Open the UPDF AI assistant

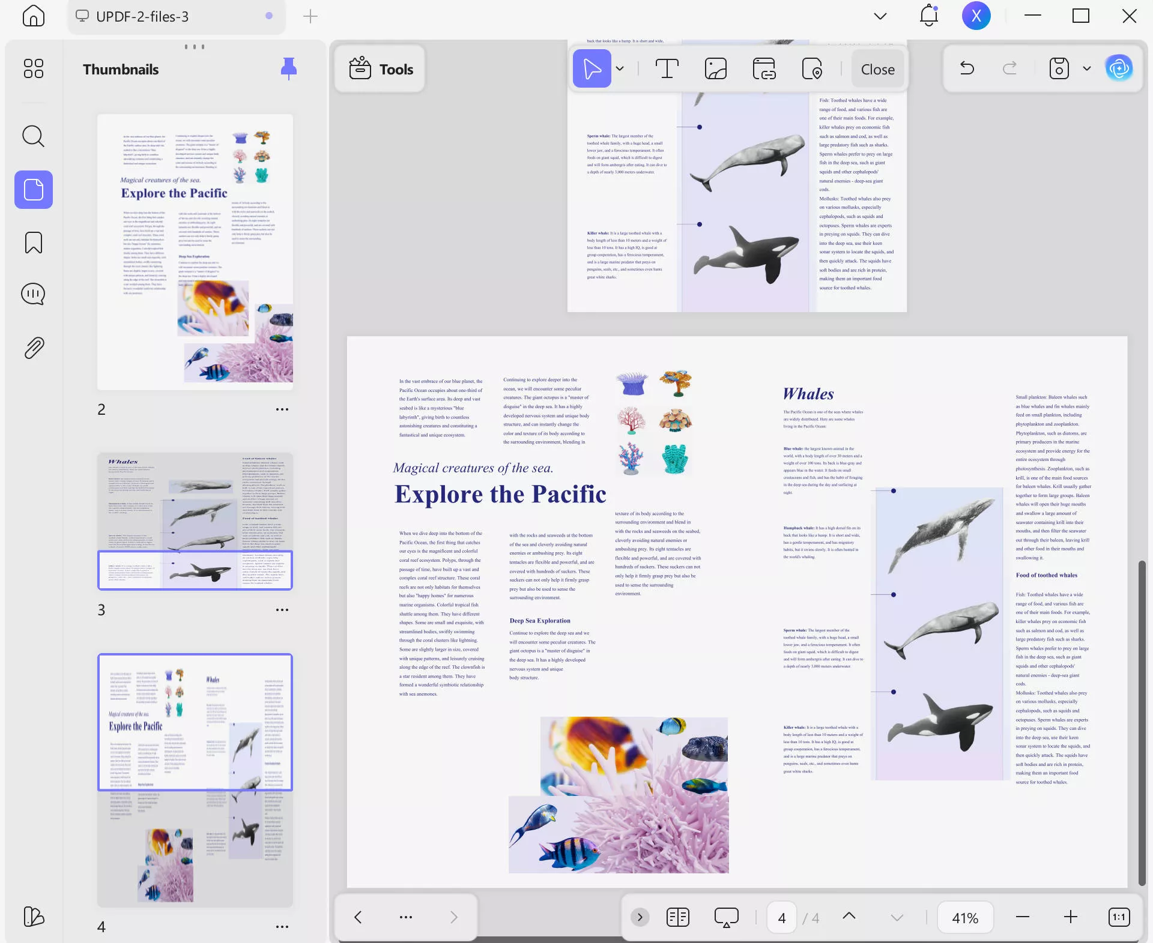tap(1119, 68)
